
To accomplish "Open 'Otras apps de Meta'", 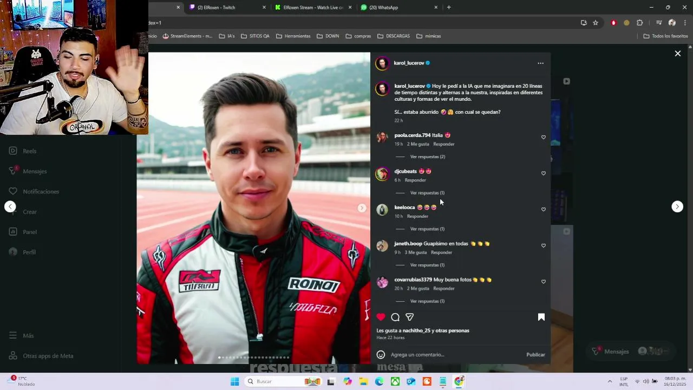I will 41,356.
